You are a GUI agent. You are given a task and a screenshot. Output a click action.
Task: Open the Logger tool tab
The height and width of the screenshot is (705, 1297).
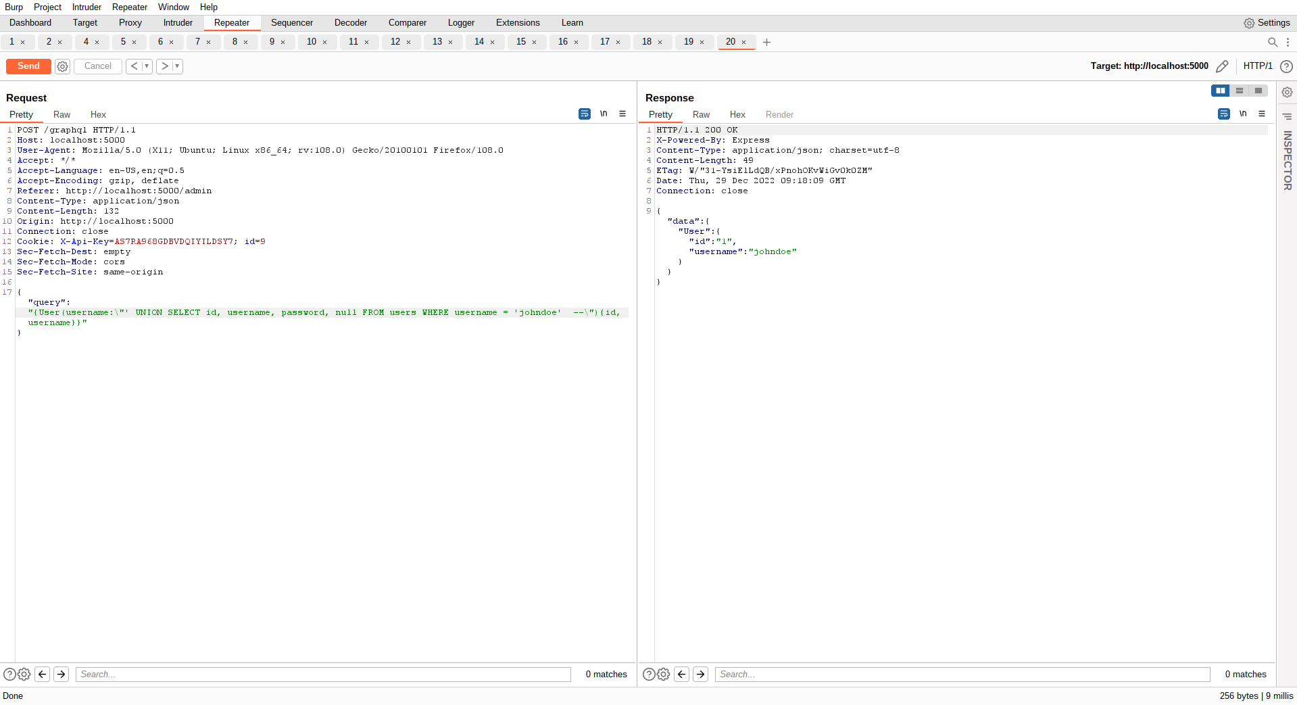point(461,23)
